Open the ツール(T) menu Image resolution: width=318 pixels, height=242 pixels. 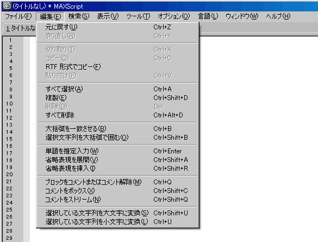pos(138,16)
